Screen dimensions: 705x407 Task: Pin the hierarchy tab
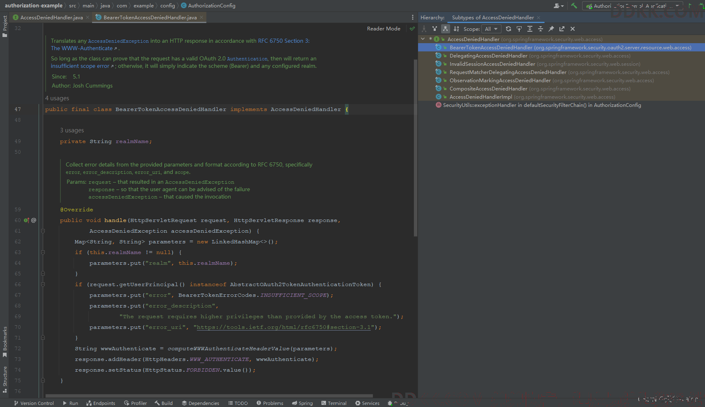pos(551,29)
